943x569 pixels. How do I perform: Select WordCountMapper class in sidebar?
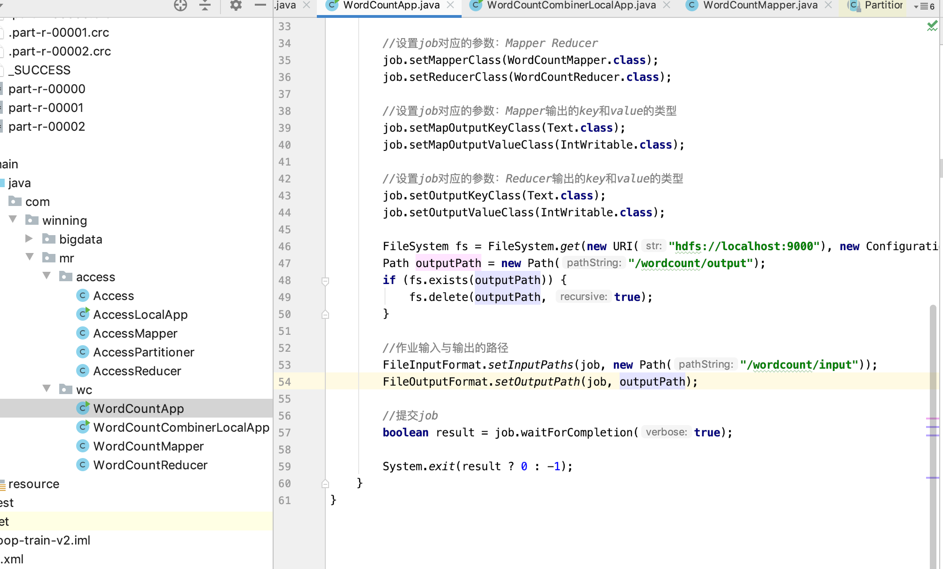(148, 446)
